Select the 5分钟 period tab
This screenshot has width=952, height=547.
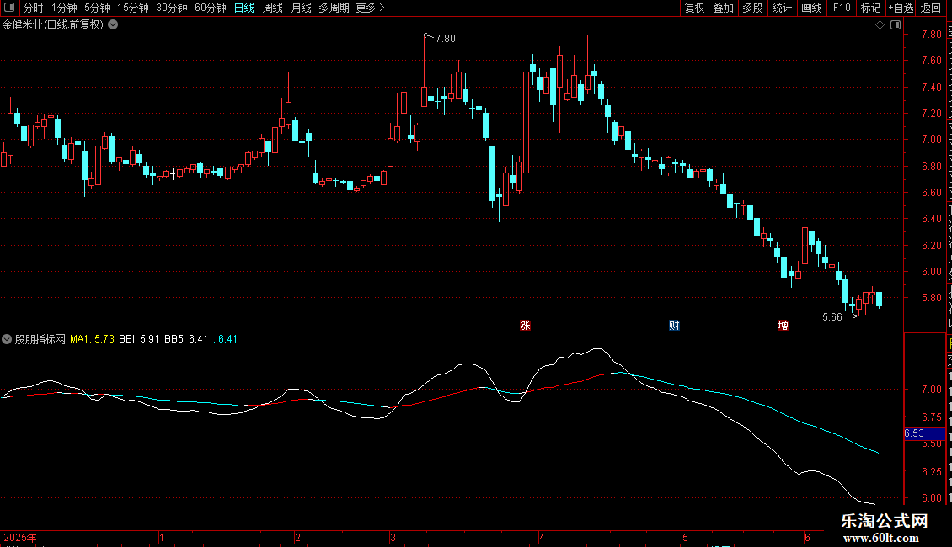pos(97,8)
